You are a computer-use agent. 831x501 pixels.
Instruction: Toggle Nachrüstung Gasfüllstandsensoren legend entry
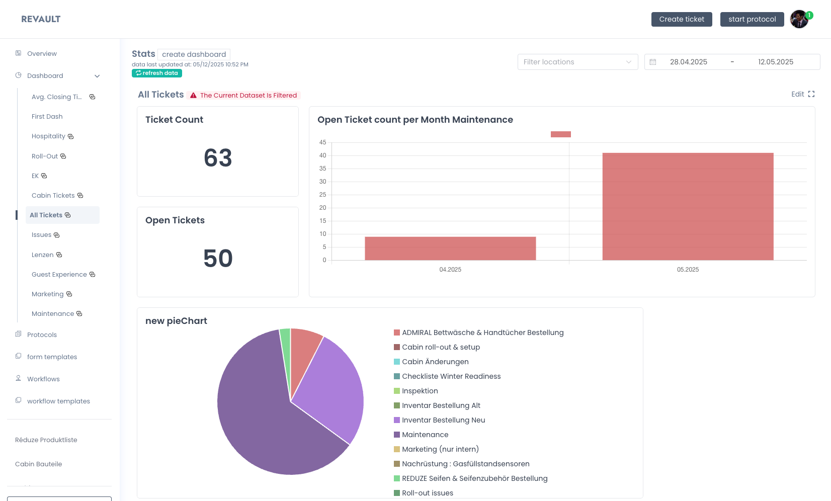pyautogui.click(x=462, y=464)
